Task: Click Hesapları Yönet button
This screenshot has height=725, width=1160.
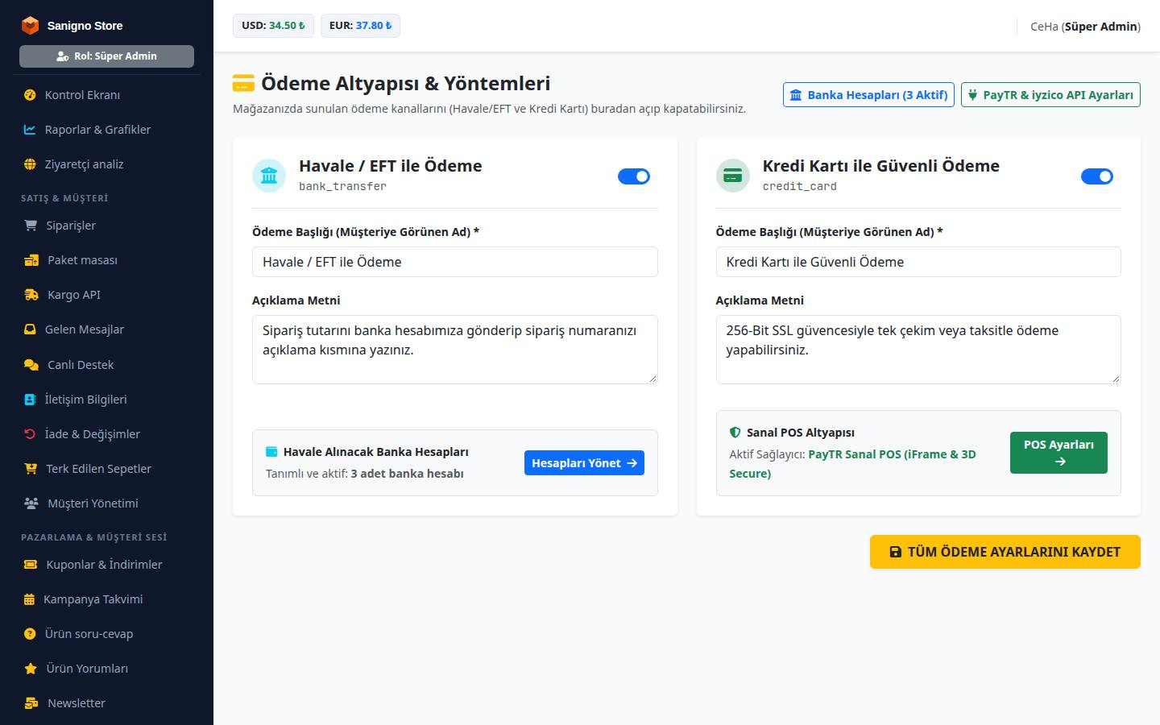Action: [x=584, y=463]
